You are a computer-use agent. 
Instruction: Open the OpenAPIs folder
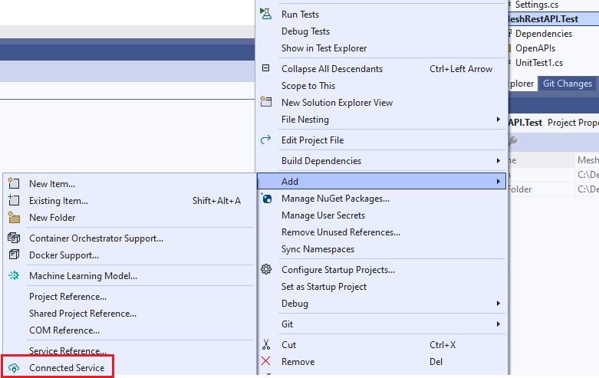pos(535,48)
